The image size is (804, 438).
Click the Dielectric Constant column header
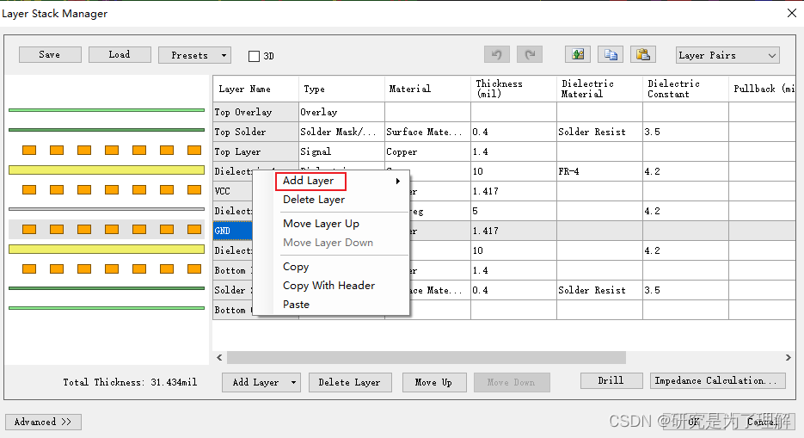pos(685,89)
